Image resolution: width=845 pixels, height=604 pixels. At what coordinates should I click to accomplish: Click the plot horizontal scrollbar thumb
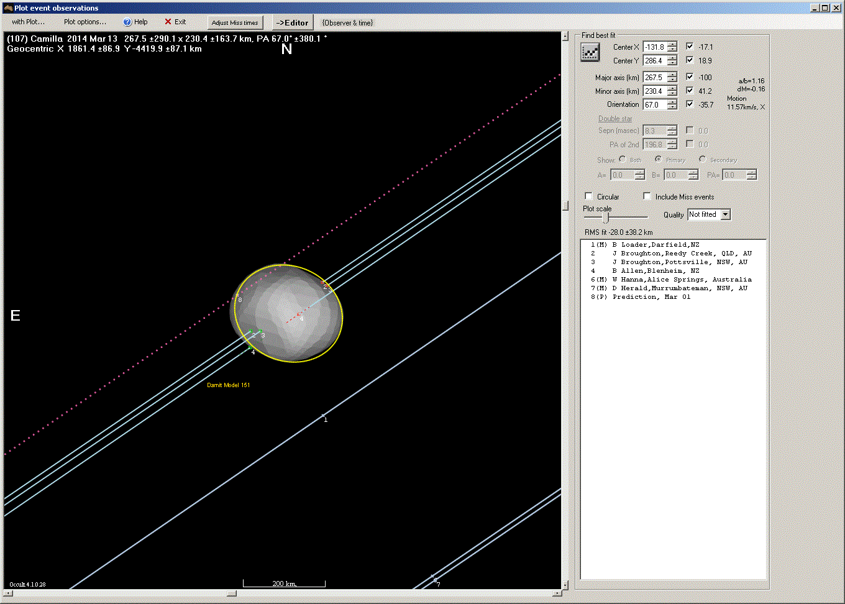point(231,593)
